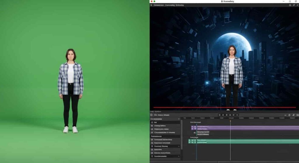
Task: Click the last icon in the centered timeline button group
Action: click(x=237, y=115)
